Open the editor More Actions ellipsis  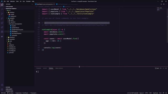coord(166,4)
